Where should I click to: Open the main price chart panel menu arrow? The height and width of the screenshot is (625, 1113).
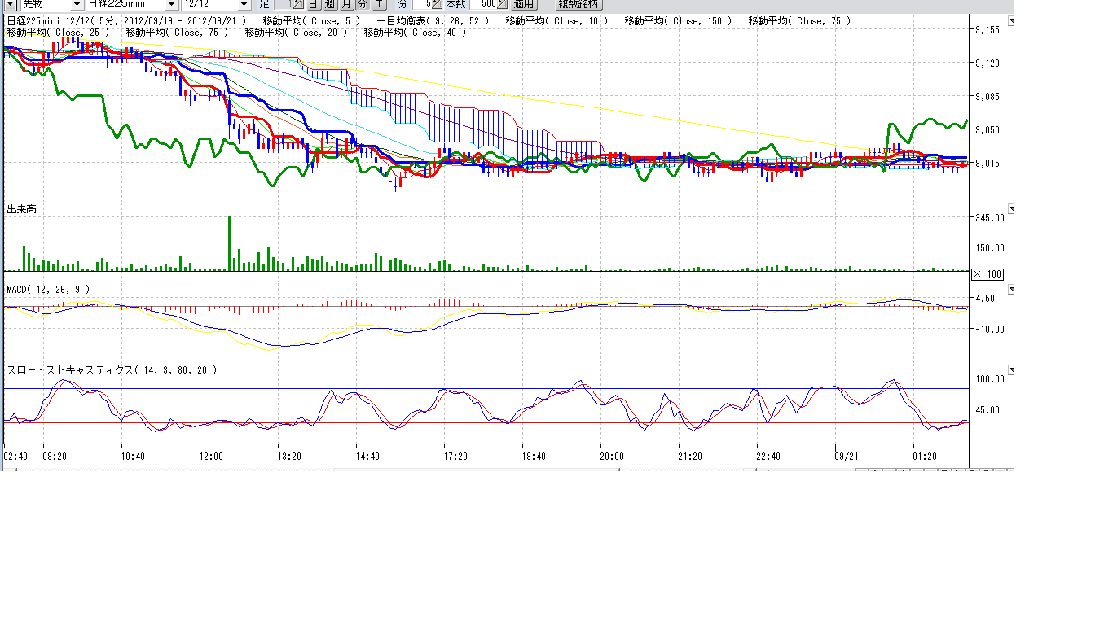1011,22
